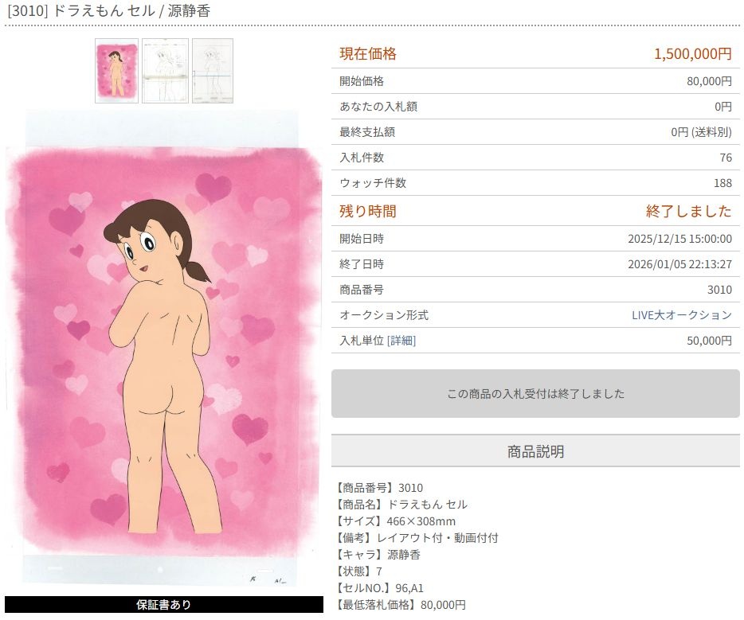Select the first pink cel thumbnail
Image resolution: width=744 pixels, height=620 pixels.
point(117,71)
